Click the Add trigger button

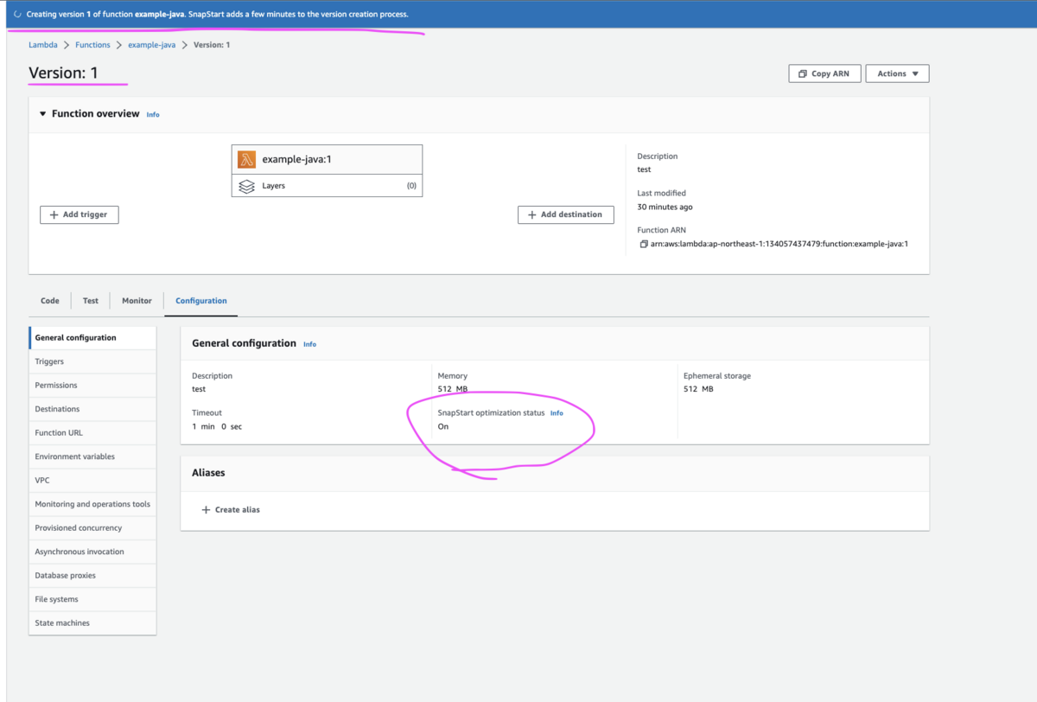[x=79, y=214]
